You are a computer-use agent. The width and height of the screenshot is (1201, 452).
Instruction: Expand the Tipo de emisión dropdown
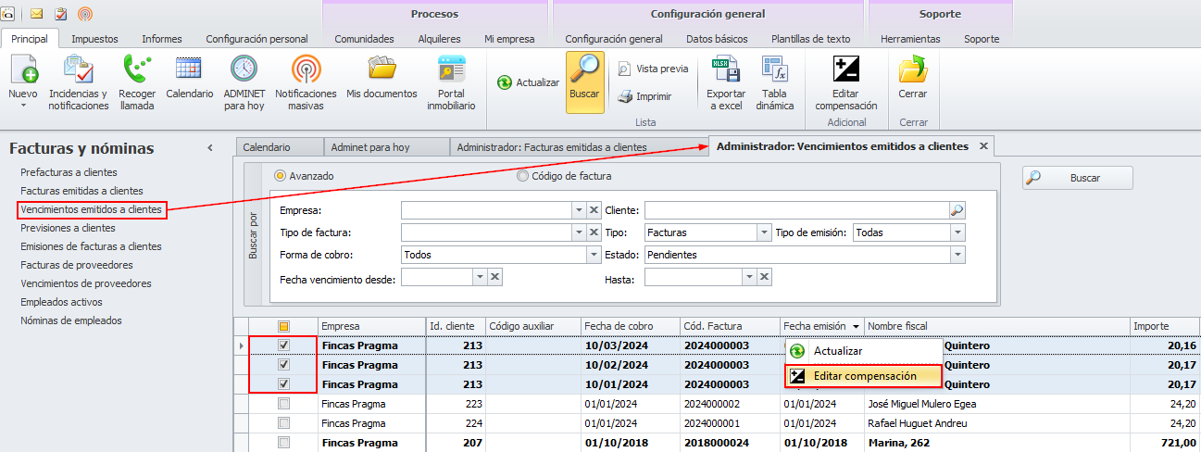coord(957,233)
